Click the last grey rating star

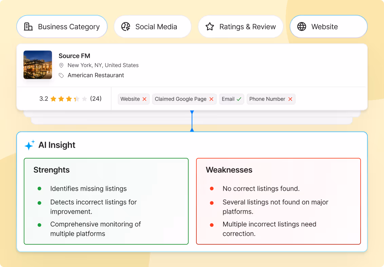point(84,99)
